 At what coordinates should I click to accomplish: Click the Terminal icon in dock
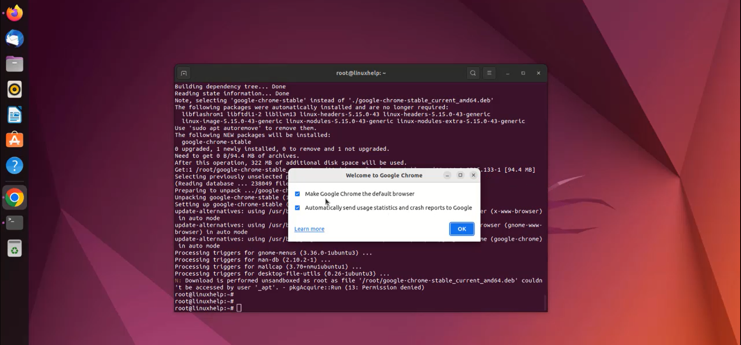click(x=15, y=223)
